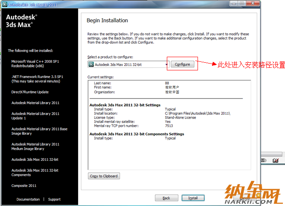Image resolution: width=285 pixels, height=206 pixels.
Task: Select 'Composite 2011' in install list
Action: pyautogui.click(x=24, y=186)
